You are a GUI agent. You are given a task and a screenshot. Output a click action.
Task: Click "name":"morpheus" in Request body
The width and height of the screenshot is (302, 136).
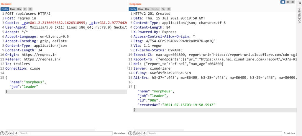(x=28, y=82)
